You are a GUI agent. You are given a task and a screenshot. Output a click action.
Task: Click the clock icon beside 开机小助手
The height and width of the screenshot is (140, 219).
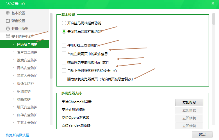pyautogui.click(x=8, y=29)
